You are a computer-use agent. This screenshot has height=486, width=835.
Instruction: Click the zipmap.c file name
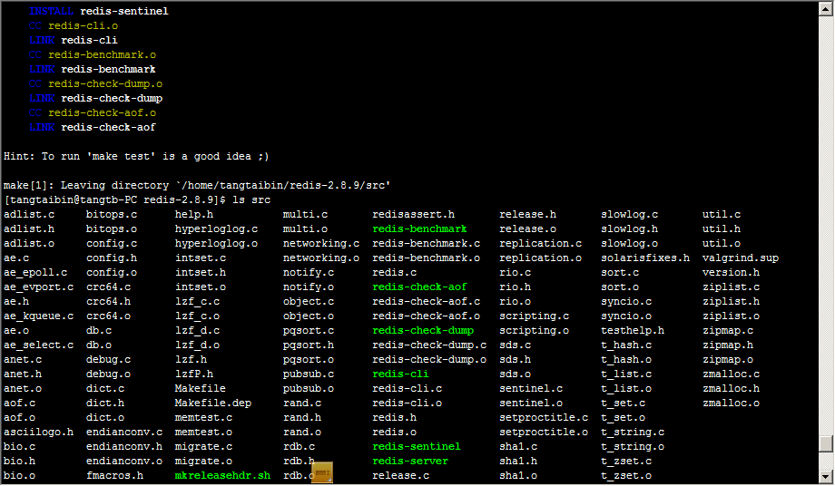pos(727,330)
